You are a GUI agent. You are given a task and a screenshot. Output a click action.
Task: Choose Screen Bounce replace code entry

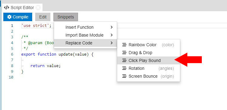coord(148,76)
